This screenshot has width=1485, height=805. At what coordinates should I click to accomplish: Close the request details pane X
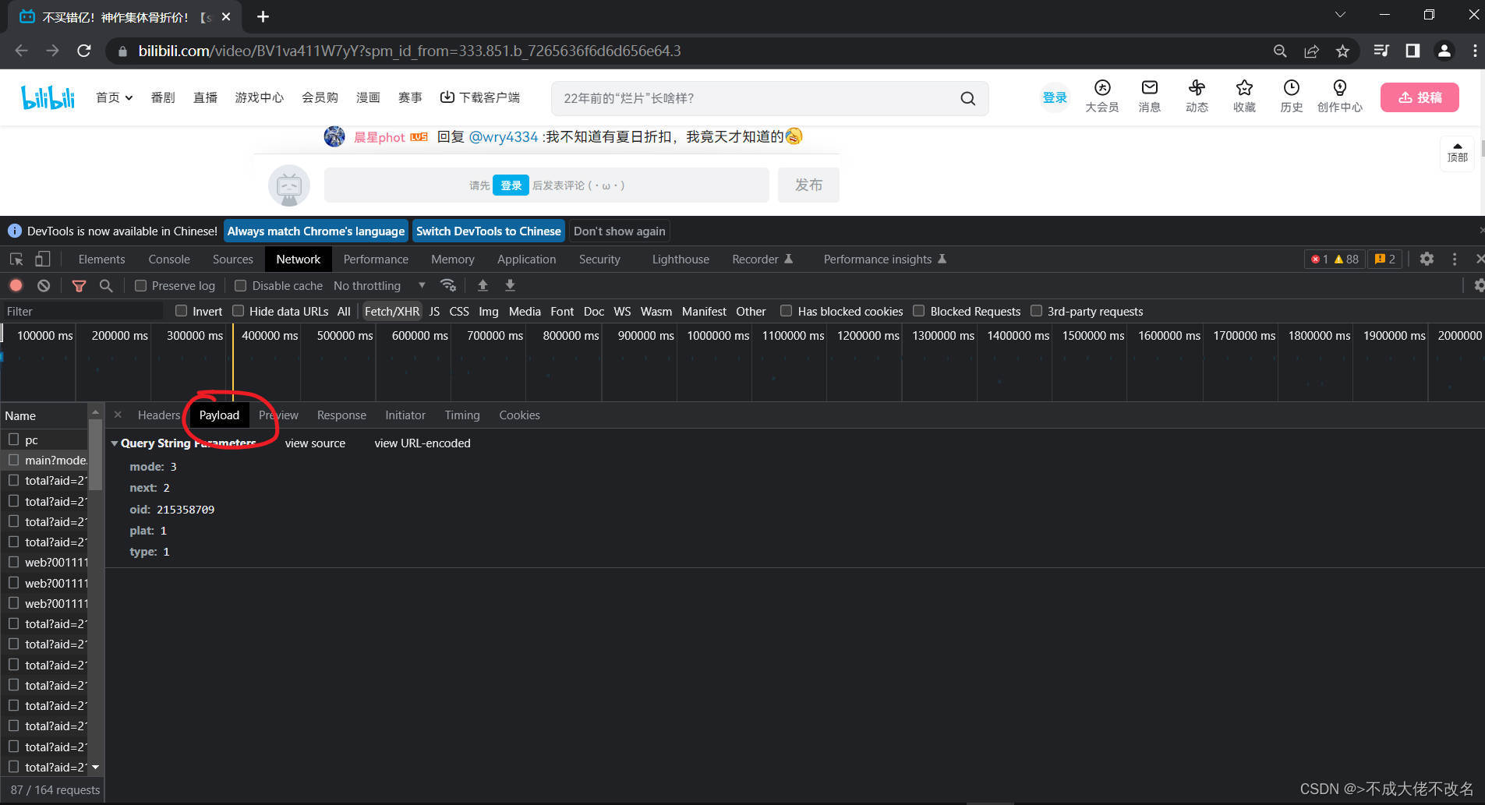click(118, 415)
